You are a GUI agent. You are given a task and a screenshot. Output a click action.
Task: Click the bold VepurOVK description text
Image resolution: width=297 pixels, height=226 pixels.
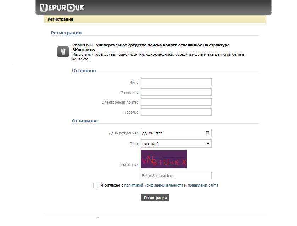pos(151,47)
